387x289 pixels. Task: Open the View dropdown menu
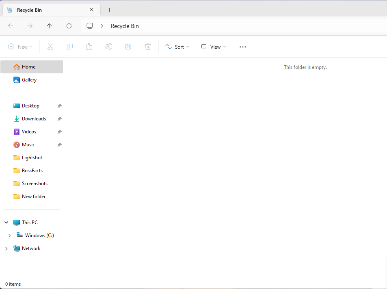(x=214, y=47)
